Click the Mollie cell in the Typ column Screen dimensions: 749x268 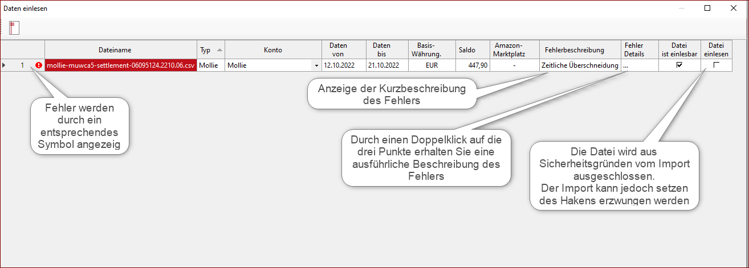[211, 65]
